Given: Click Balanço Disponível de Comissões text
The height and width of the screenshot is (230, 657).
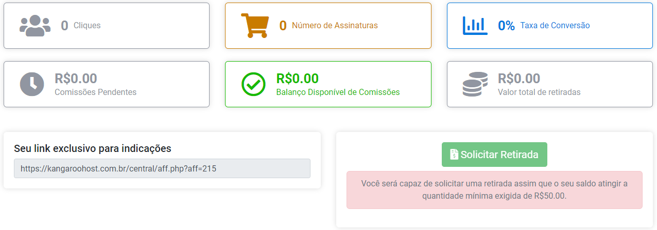Looking at the screenshot, I should [x=338, y=92].
